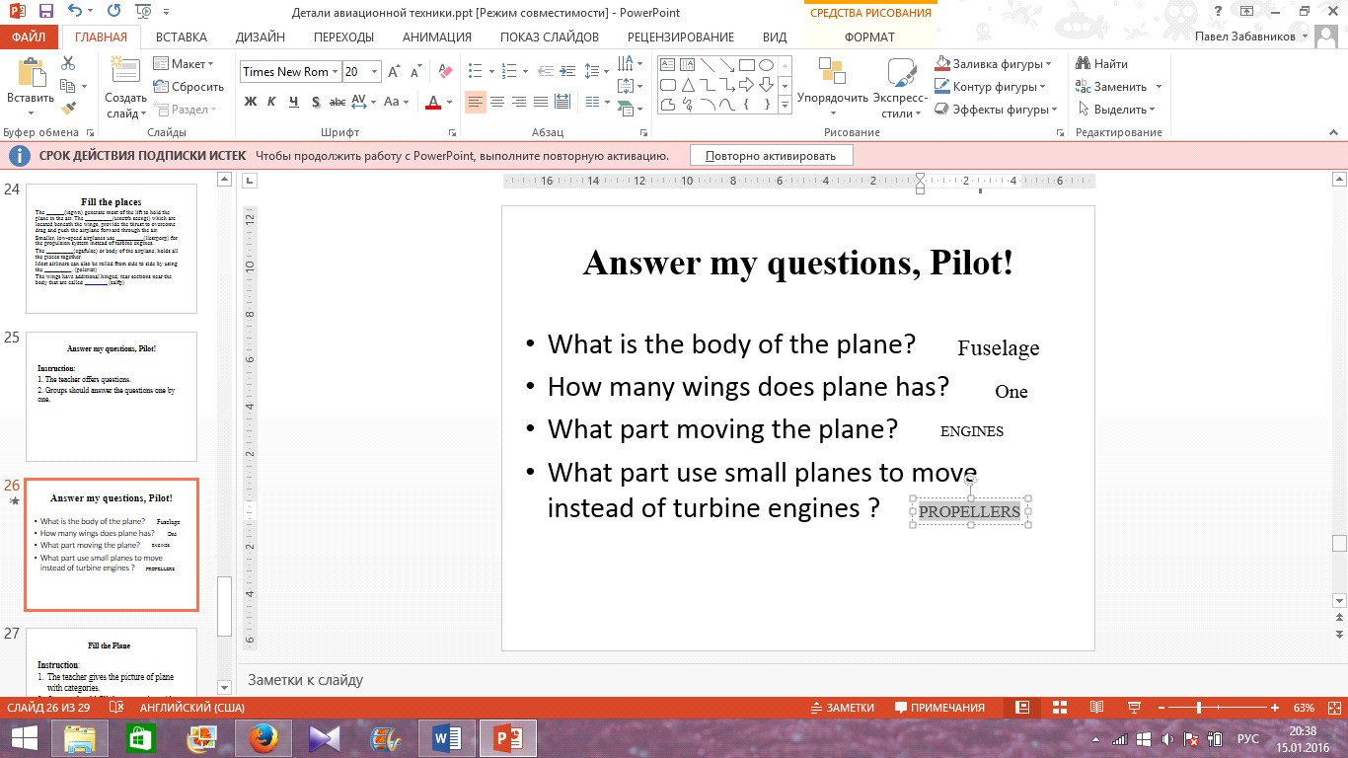Click the Повторно активировать button
This screenshot has height=758, width=1348.
(771, 156)
